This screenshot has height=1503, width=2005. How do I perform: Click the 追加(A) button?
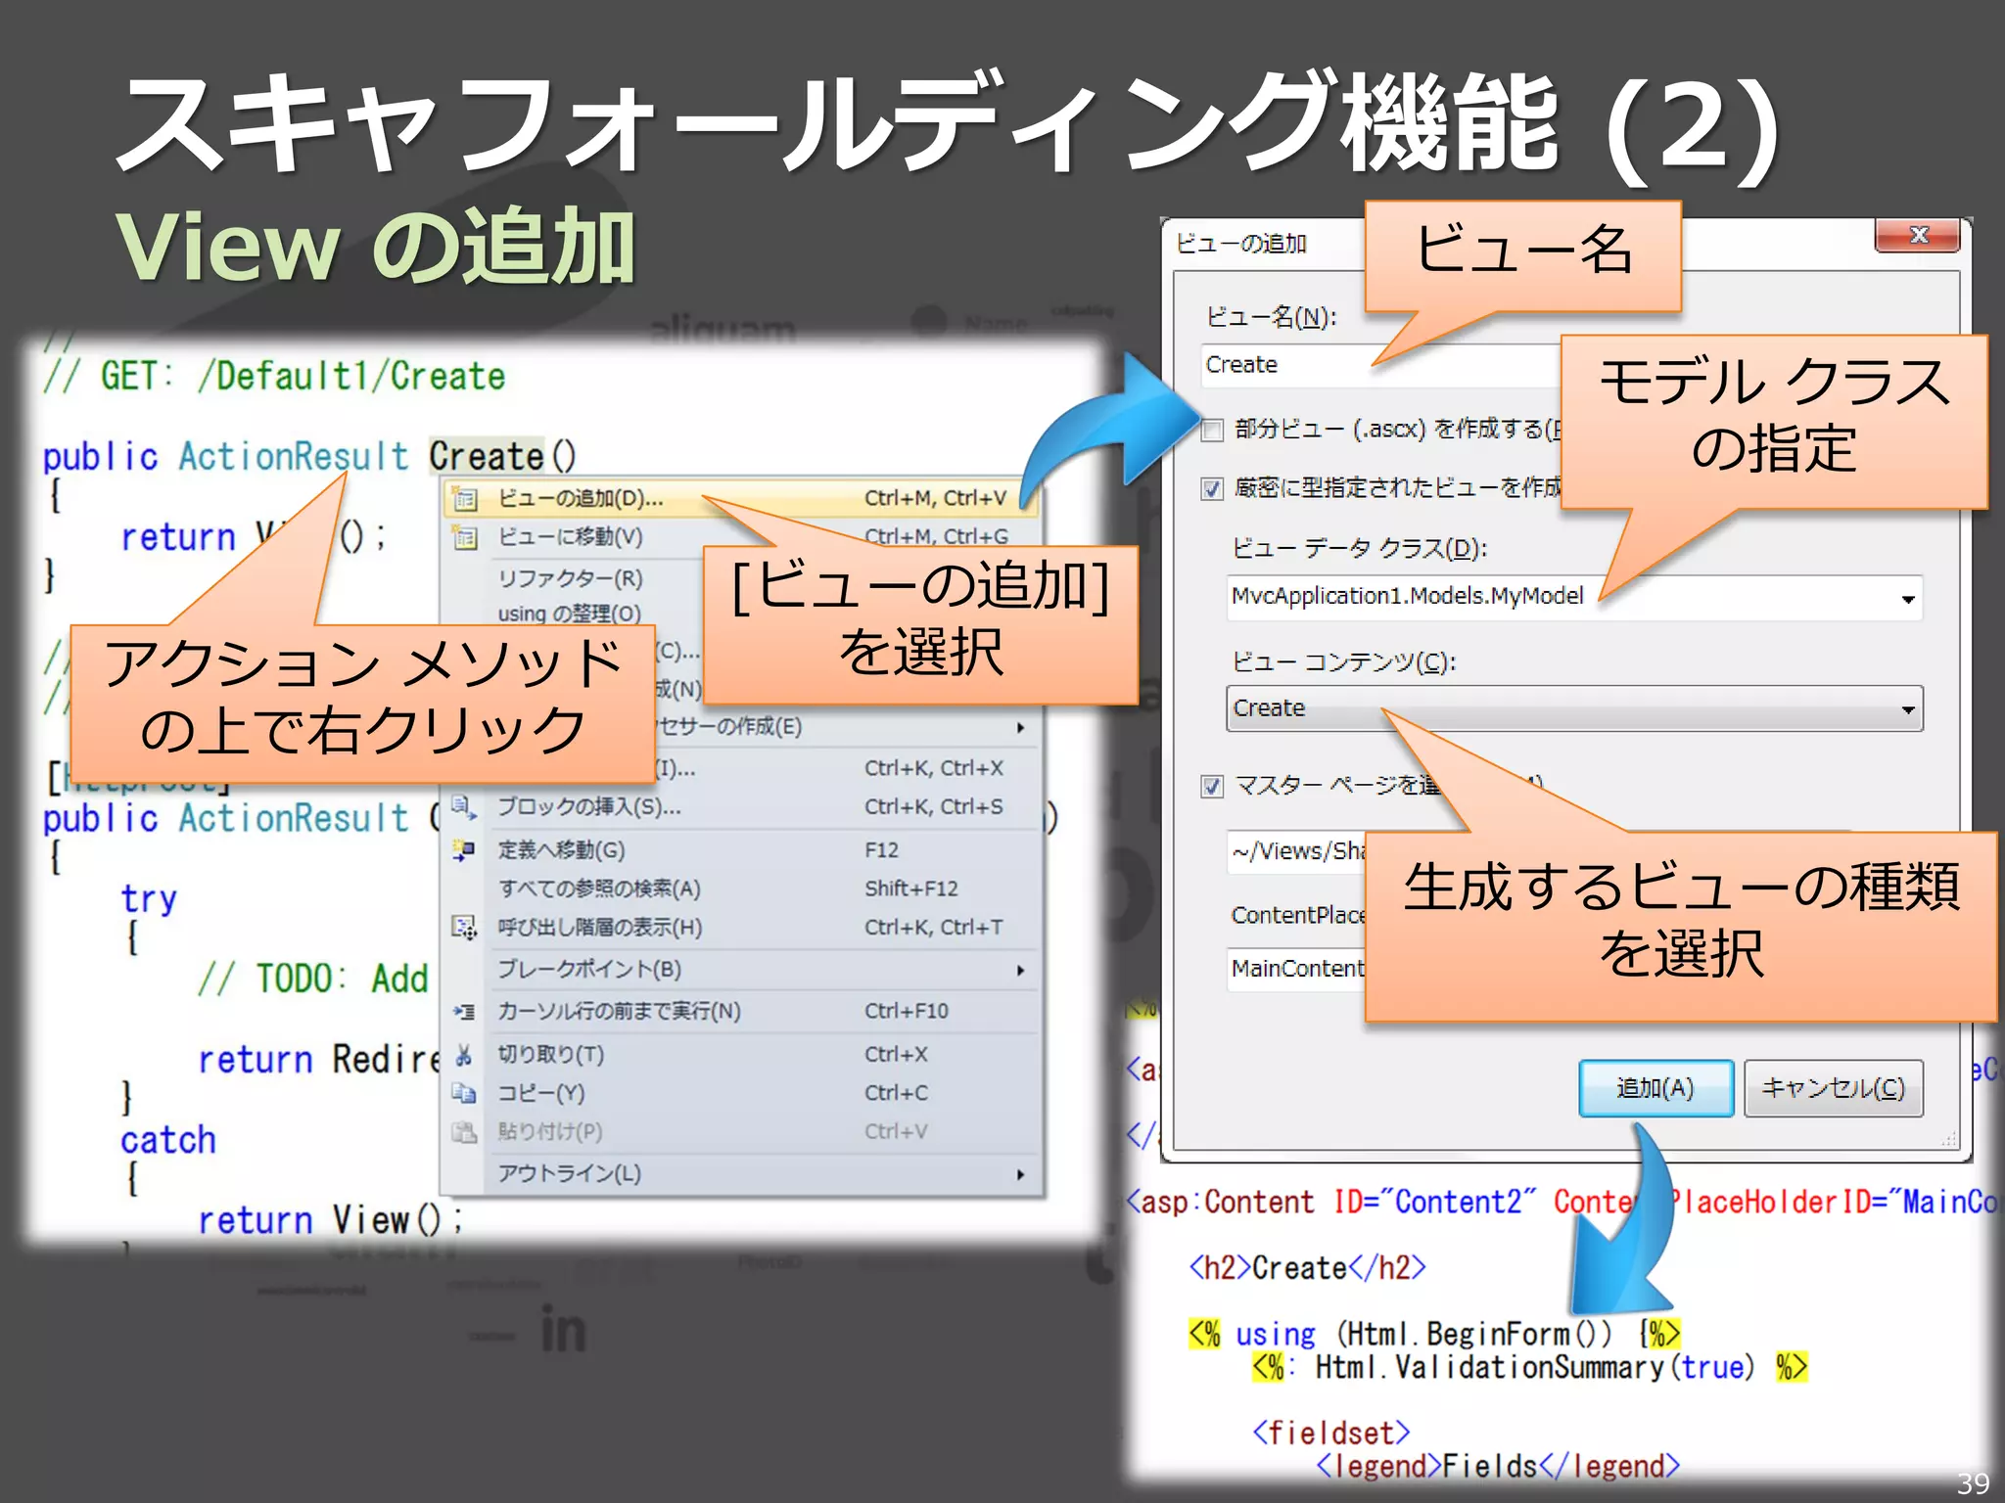point(1655,1088)
